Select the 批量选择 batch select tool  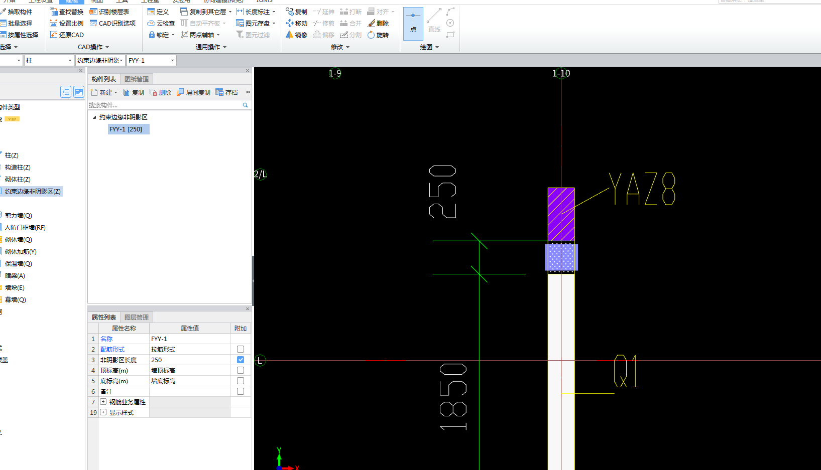click(16, 23)
